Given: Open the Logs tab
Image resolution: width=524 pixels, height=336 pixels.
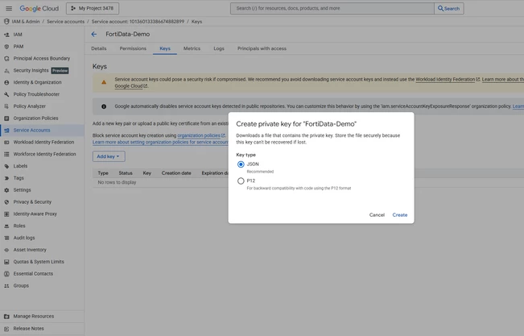Looking at the screenshot, I should (x=219, y=48).
